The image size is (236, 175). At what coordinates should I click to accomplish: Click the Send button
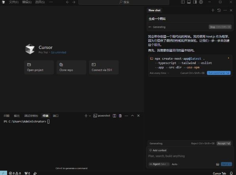(226, 164)
